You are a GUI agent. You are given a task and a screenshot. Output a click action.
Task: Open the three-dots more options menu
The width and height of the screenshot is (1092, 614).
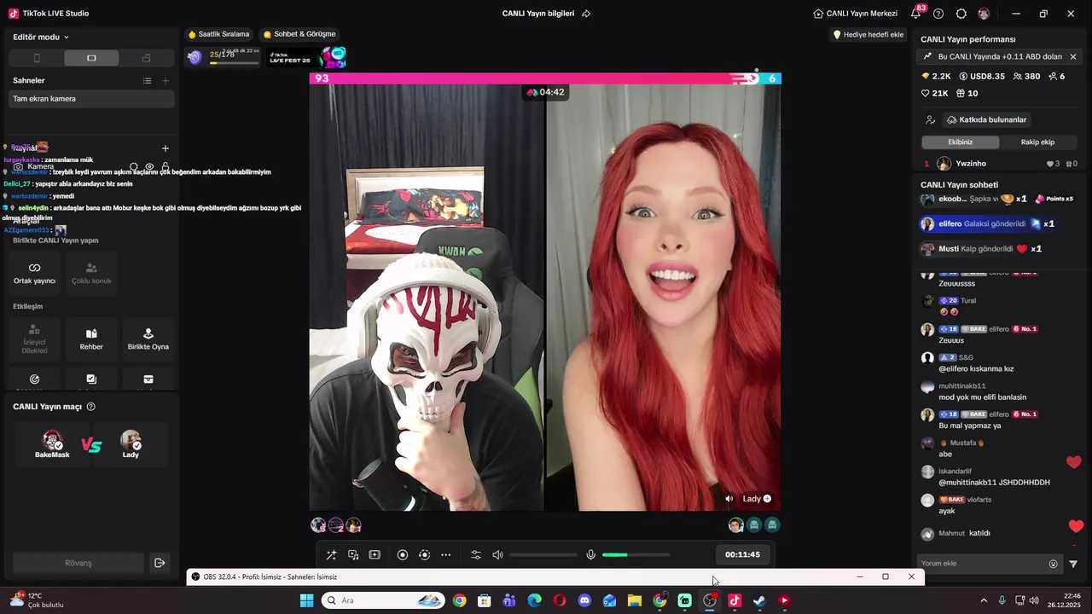445,555
